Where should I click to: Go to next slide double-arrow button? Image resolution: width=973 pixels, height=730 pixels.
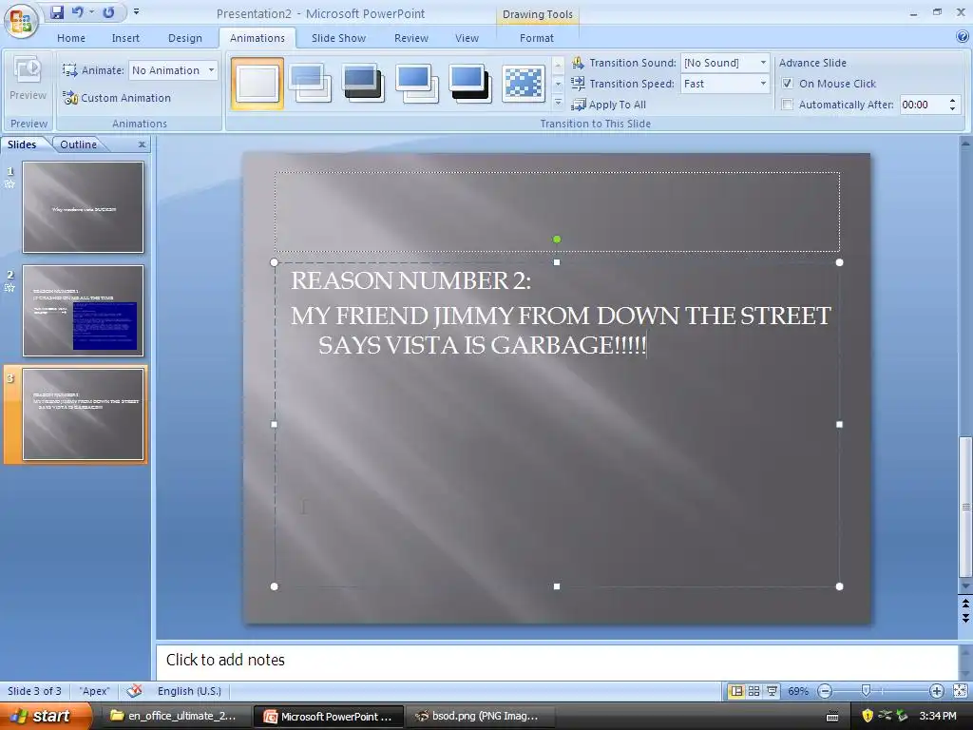point(965,617)
